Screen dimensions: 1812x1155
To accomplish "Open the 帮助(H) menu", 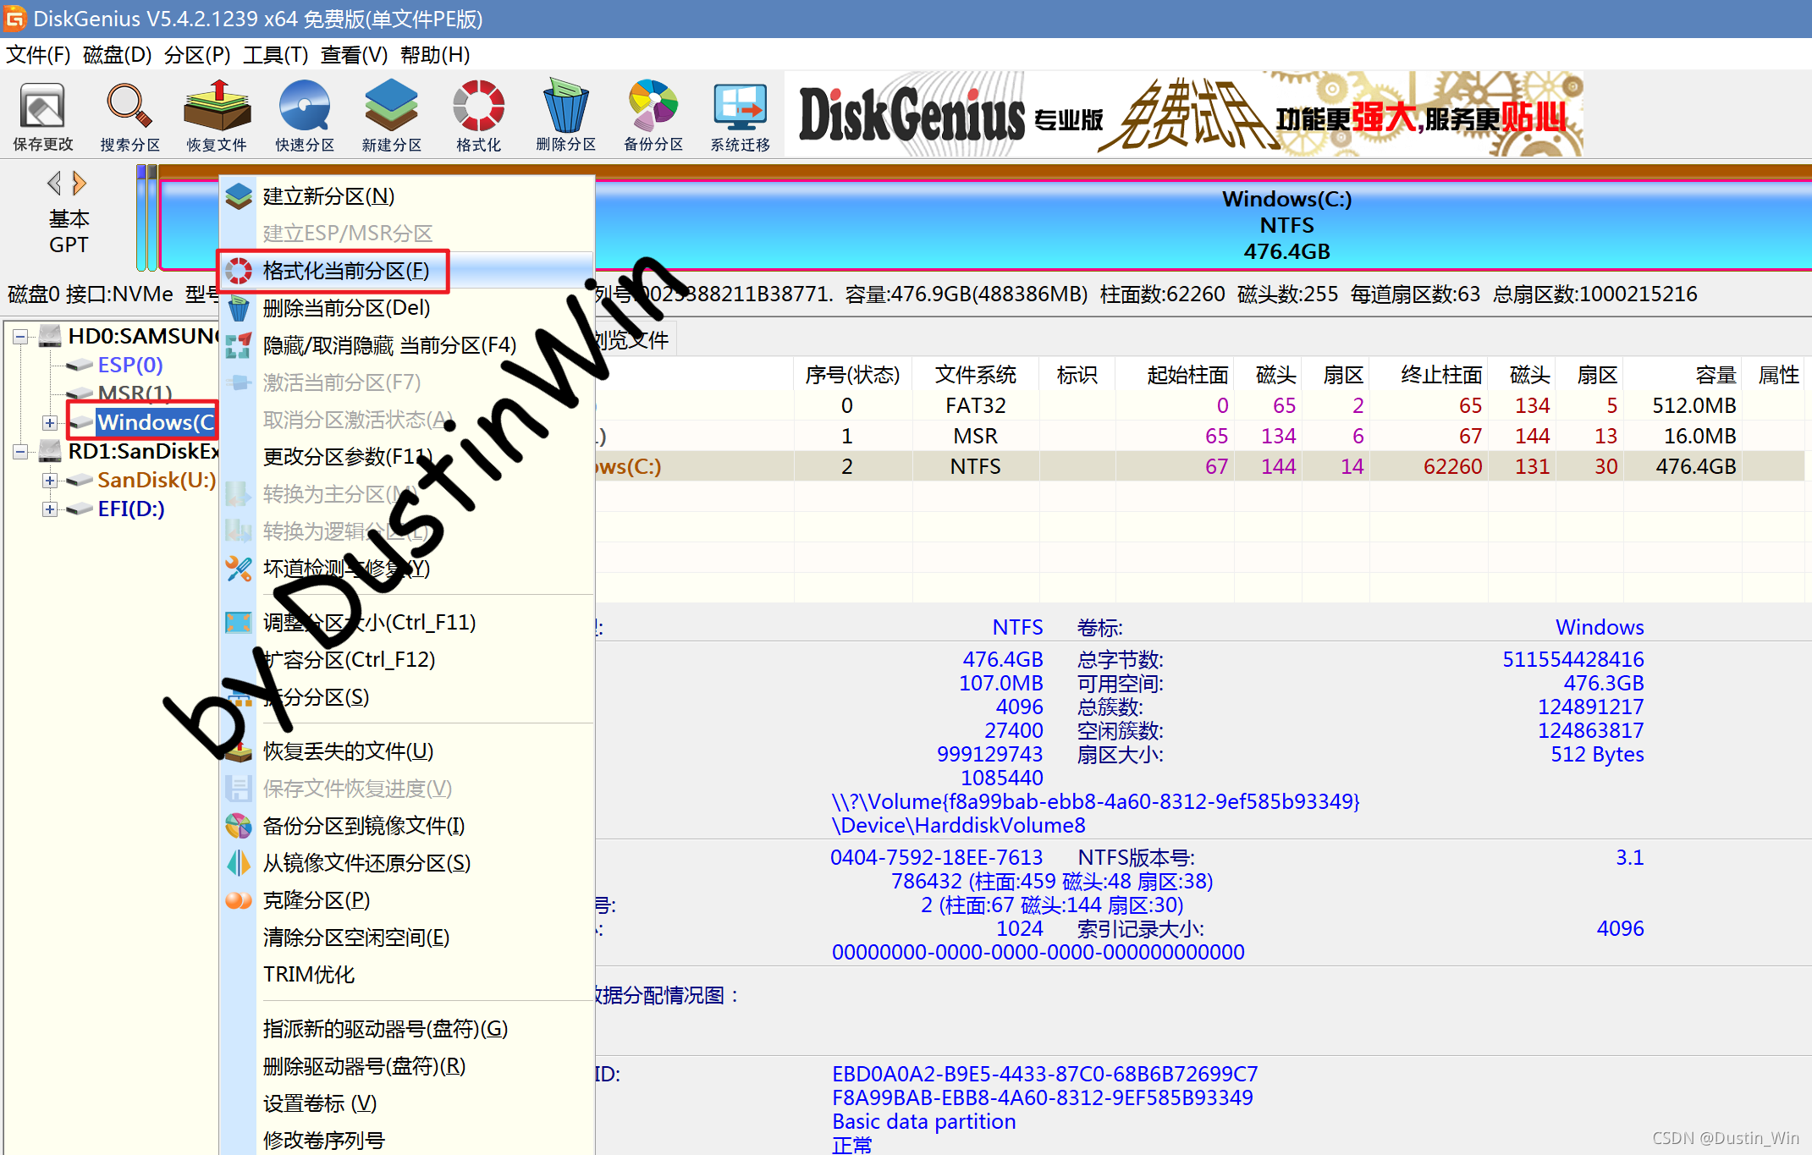I will click(x=435, y=55).
